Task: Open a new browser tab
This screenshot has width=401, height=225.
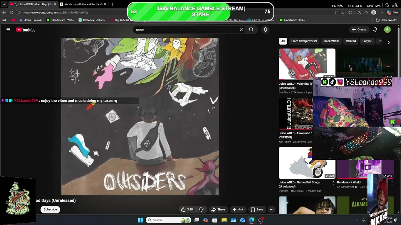Action: coord(112,4)
